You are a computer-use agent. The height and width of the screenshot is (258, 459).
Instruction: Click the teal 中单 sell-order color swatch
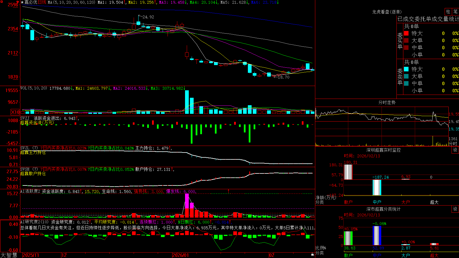(x=406, y=83)
